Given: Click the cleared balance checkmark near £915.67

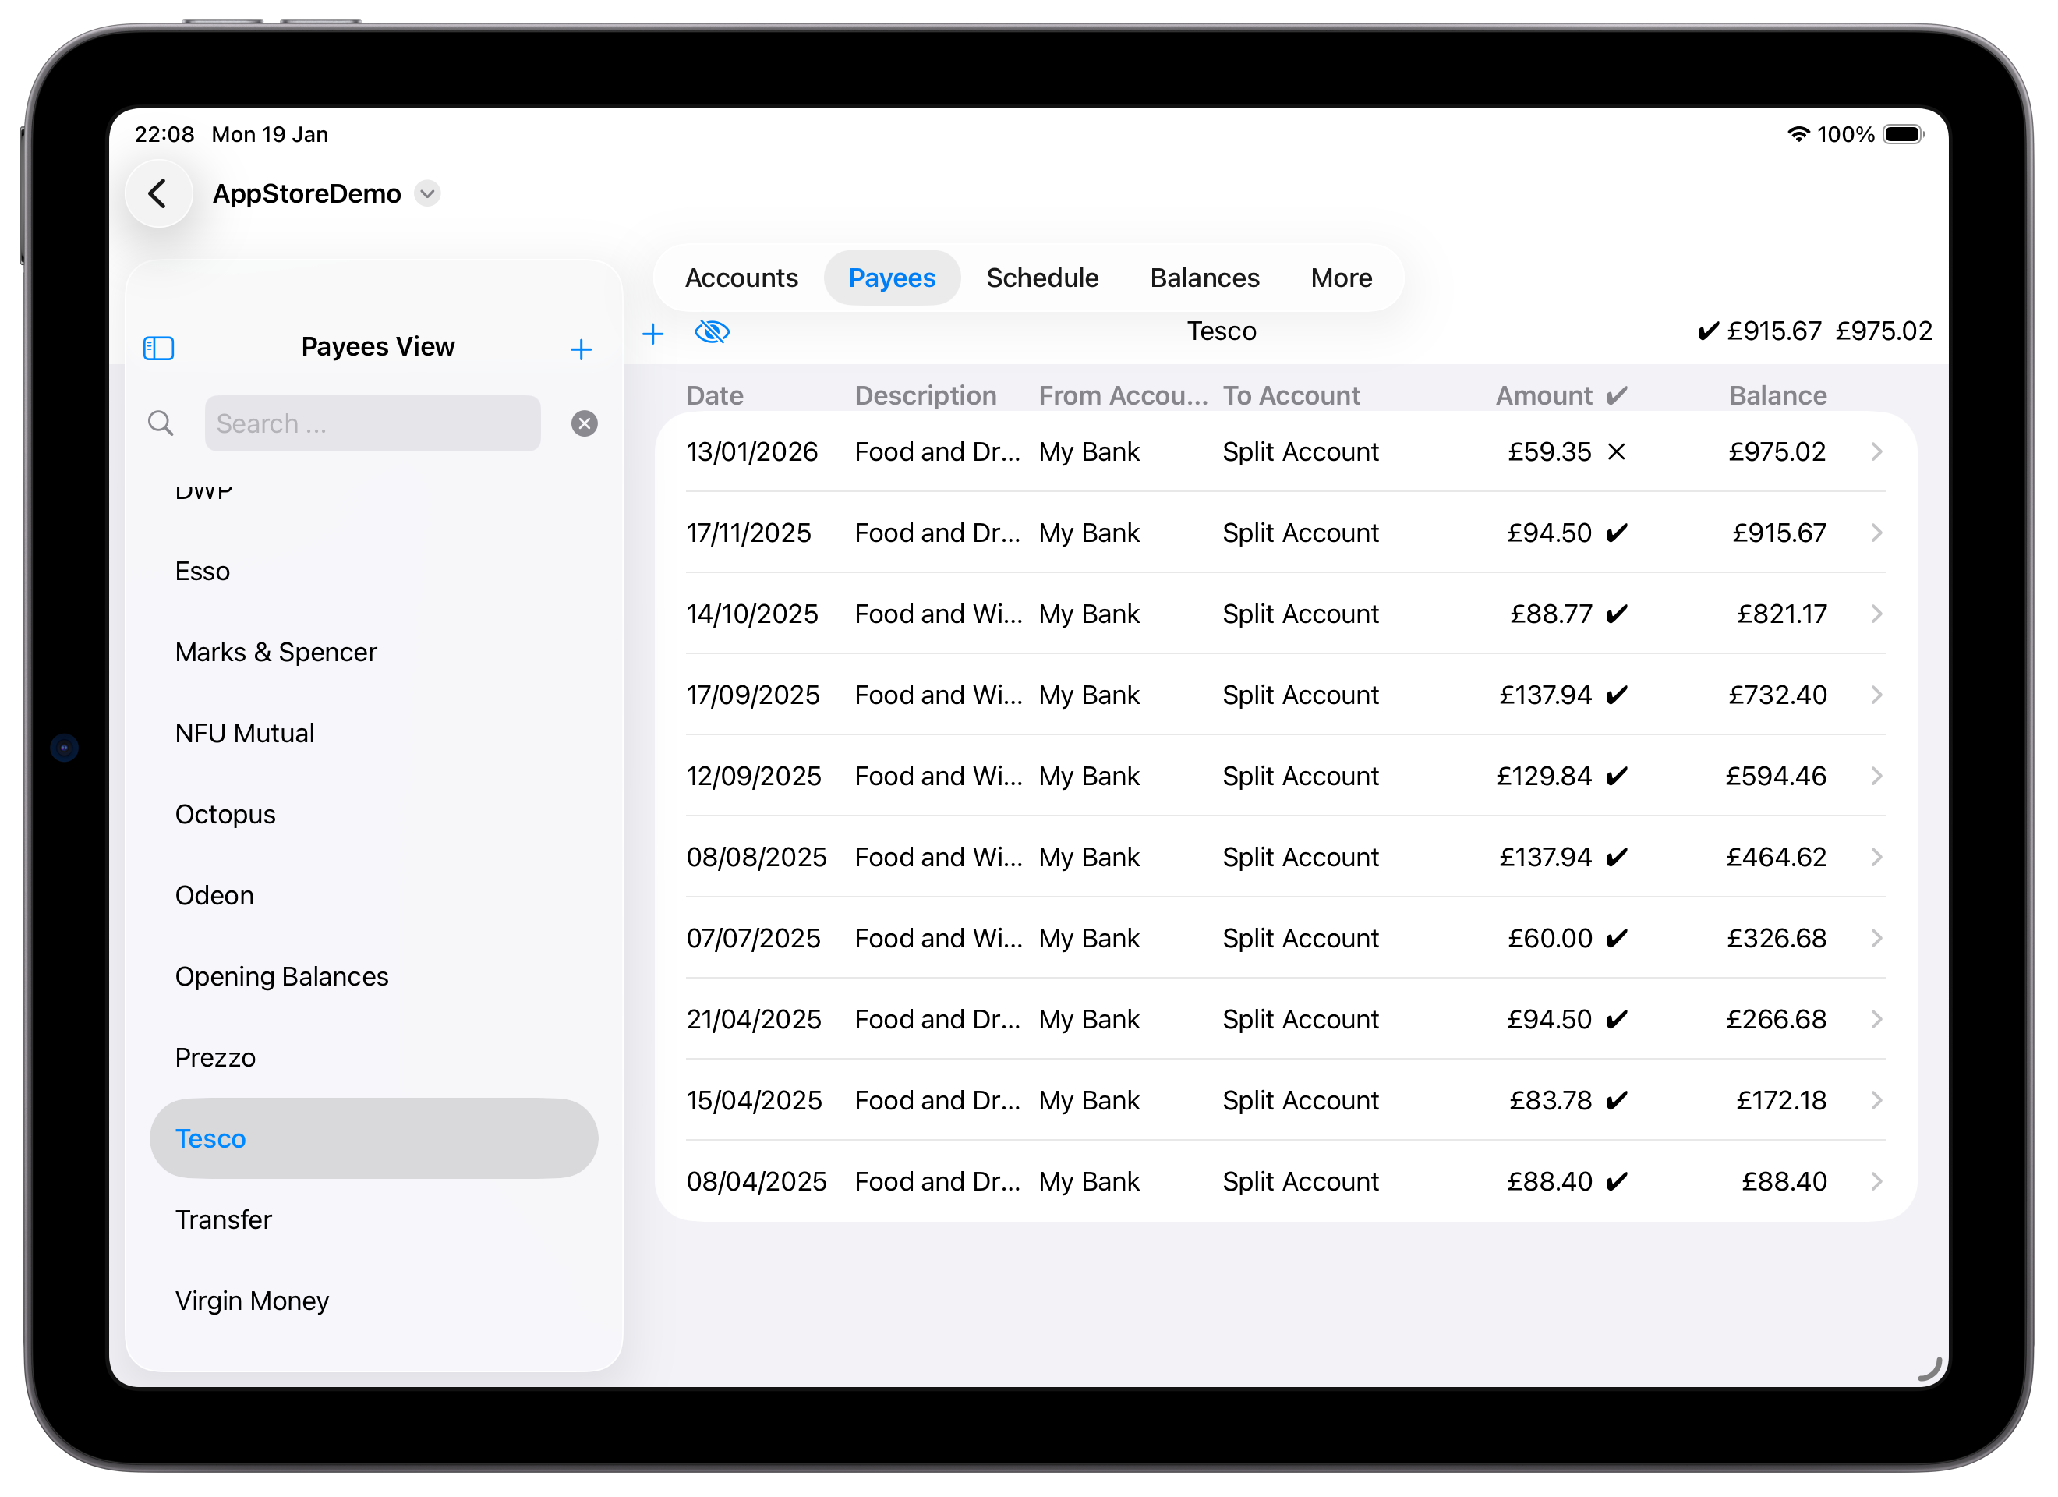Looking at the screenshot, I should (1708, 331).
